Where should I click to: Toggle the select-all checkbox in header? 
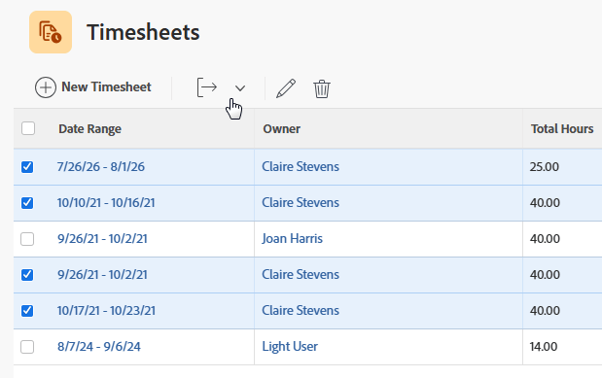(28, 128)
